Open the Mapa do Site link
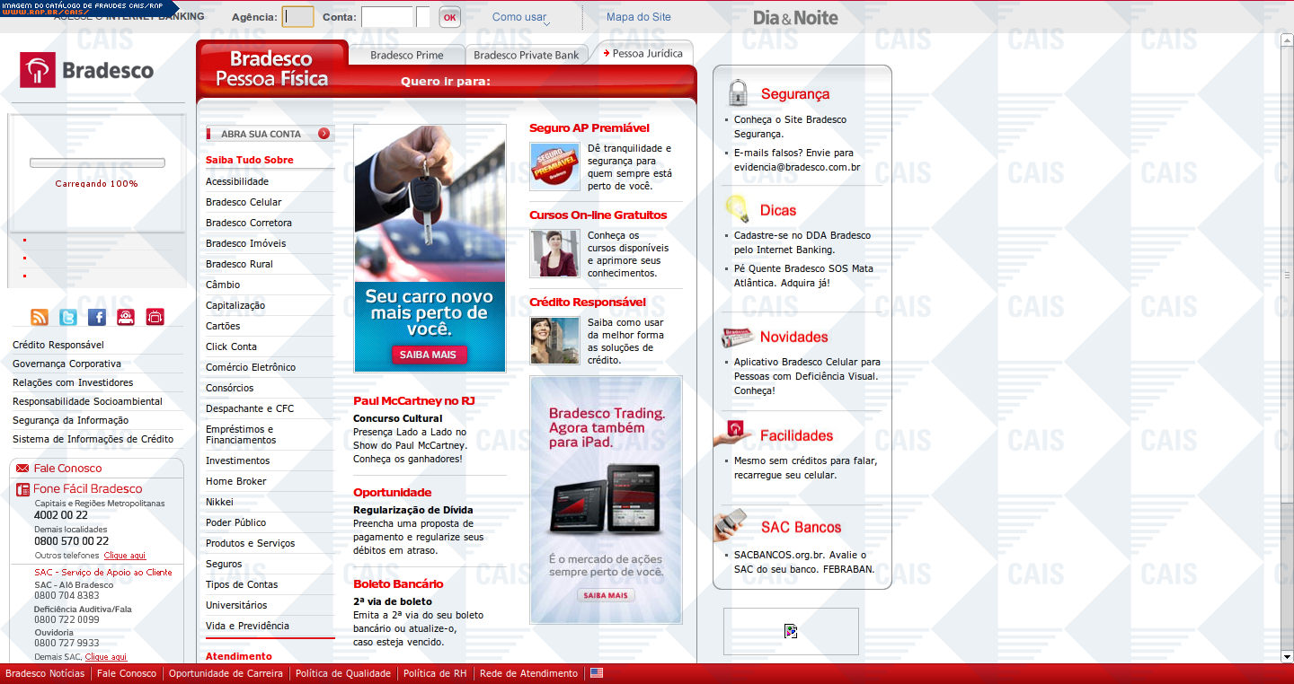Image resolution: width=1294 pixels, height=684 pixels. point(638,17)
